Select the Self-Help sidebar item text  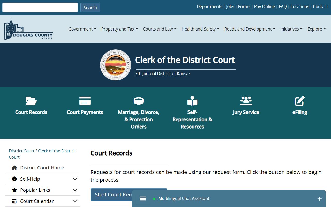pos(30,179)
